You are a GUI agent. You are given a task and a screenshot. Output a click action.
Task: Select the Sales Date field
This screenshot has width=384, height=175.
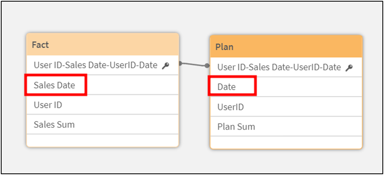pos(54,85)
